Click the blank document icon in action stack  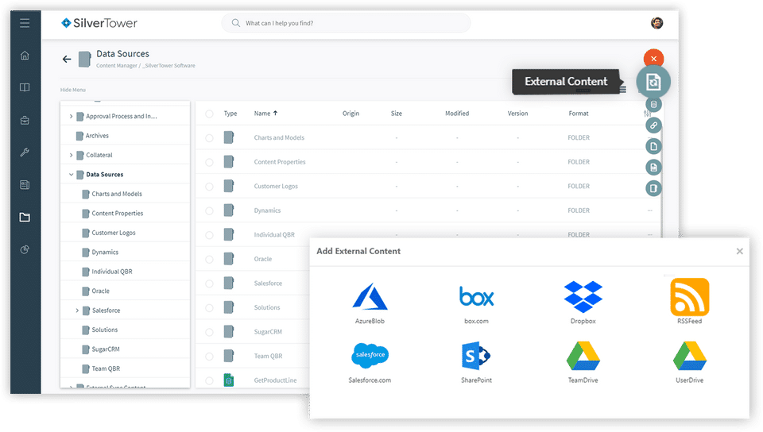[x=653, y=146]
